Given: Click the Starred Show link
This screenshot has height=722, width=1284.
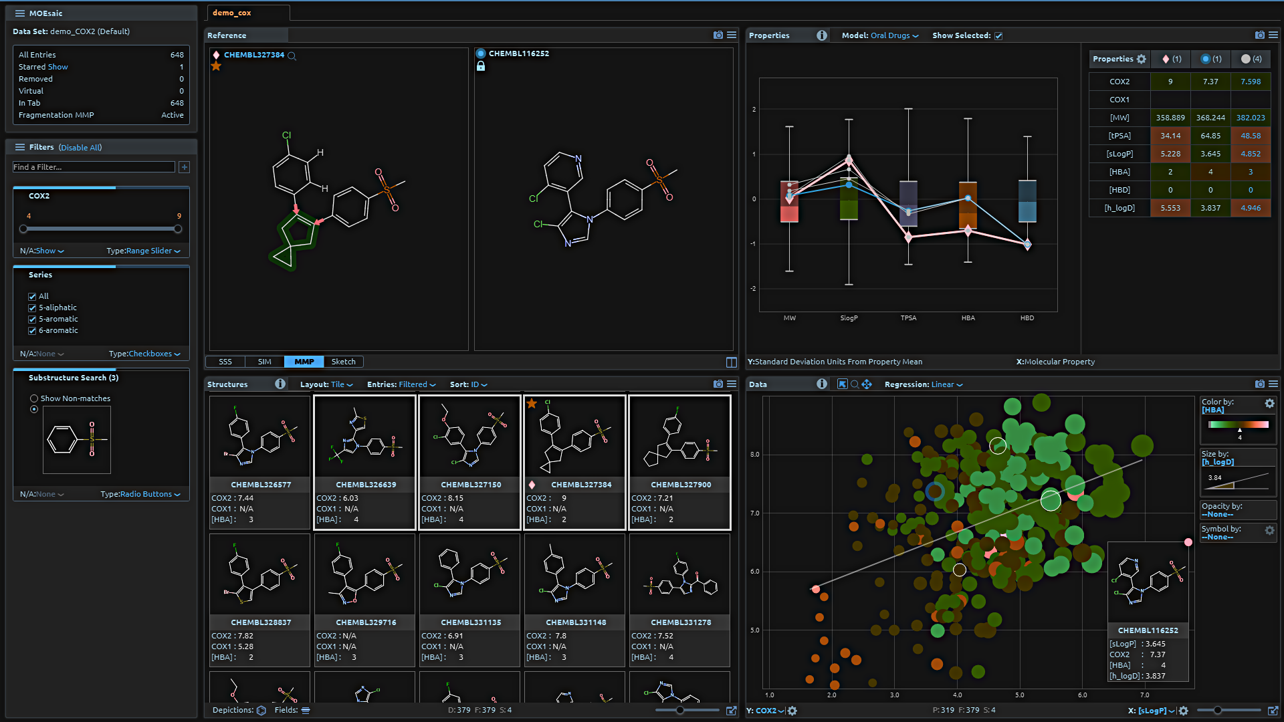Looking at the screenshot, I should [58, 67].
